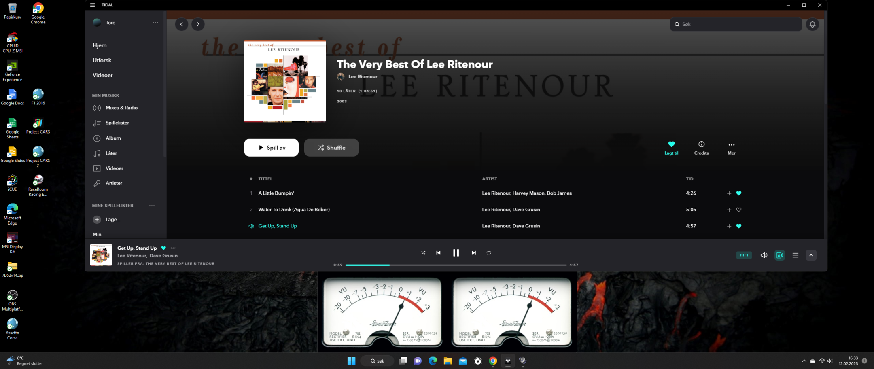Open Google Chrome from the desktop

(38, 13)
